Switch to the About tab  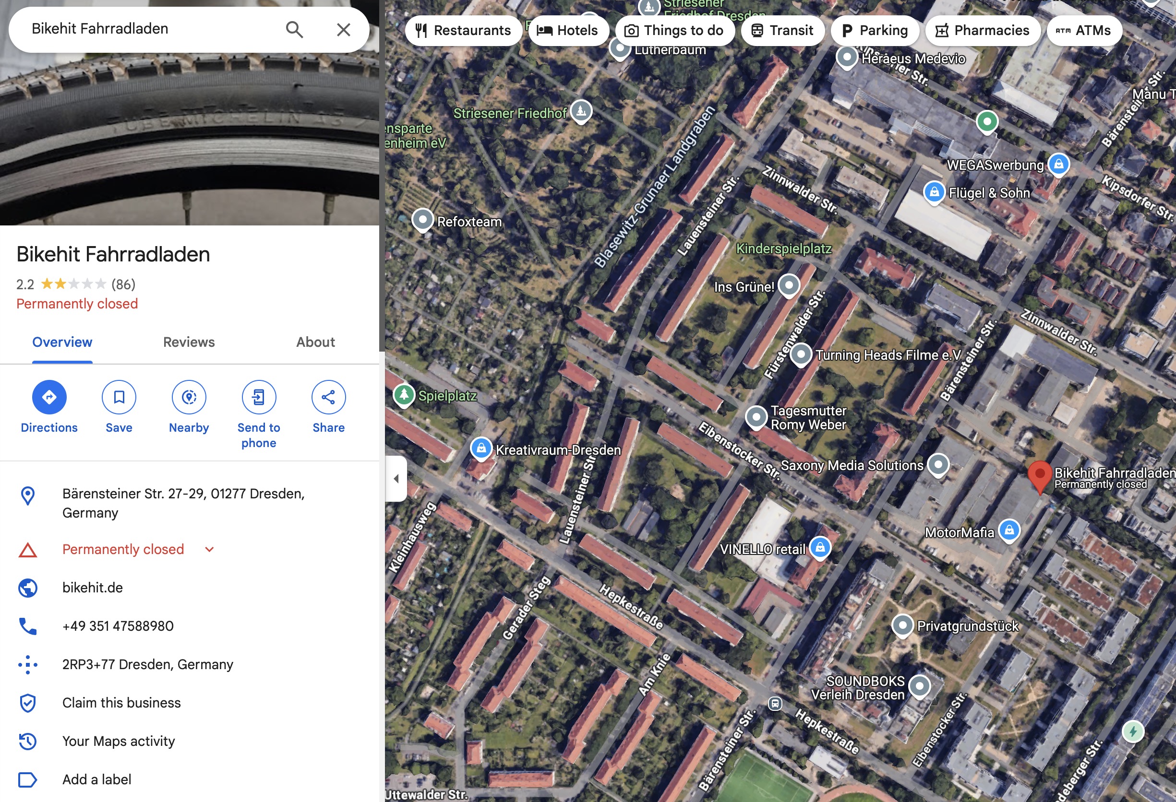pyautogui.click(x=315, y=342)
